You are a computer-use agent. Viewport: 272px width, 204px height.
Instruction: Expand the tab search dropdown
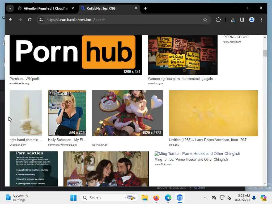pyautogui.click(x=10, y=8)
